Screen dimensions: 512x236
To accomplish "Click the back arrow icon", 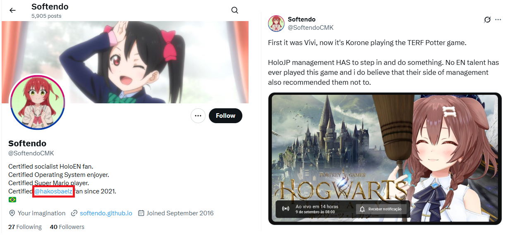I will (12, 10).
